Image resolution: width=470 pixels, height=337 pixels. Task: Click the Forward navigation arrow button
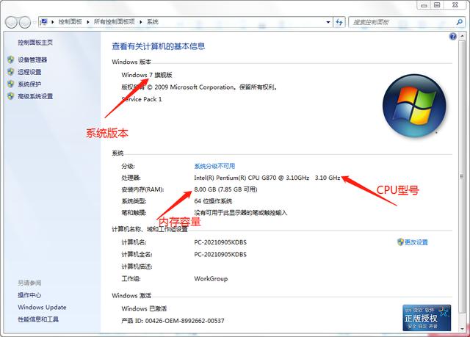pos(24,22)
